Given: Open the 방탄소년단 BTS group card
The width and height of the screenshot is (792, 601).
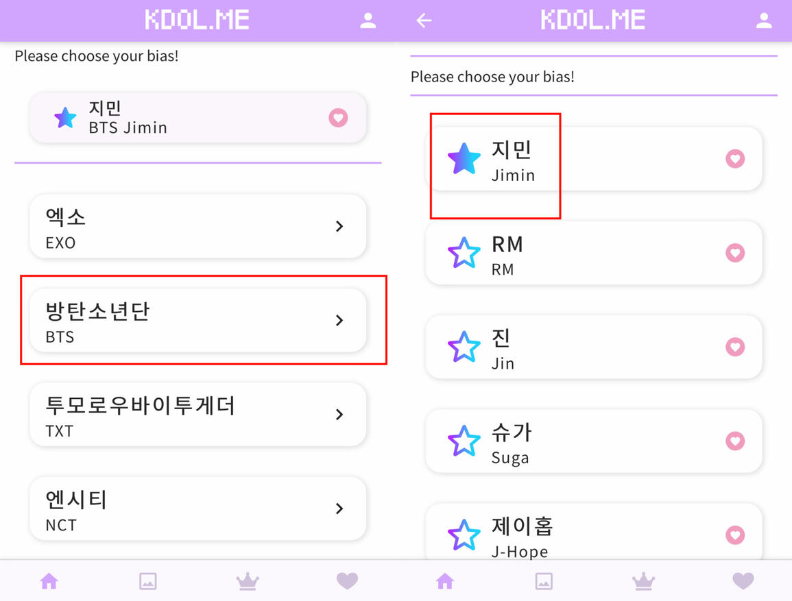Looking at the screenshot, I should pos(197,320).
